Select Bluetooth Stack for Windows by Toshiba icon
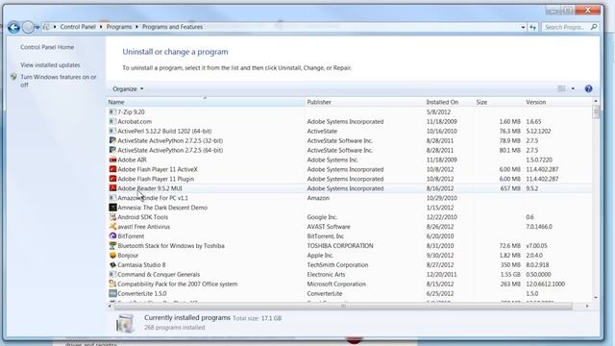This screenshot has height=346, width=615. click(112, 246)
